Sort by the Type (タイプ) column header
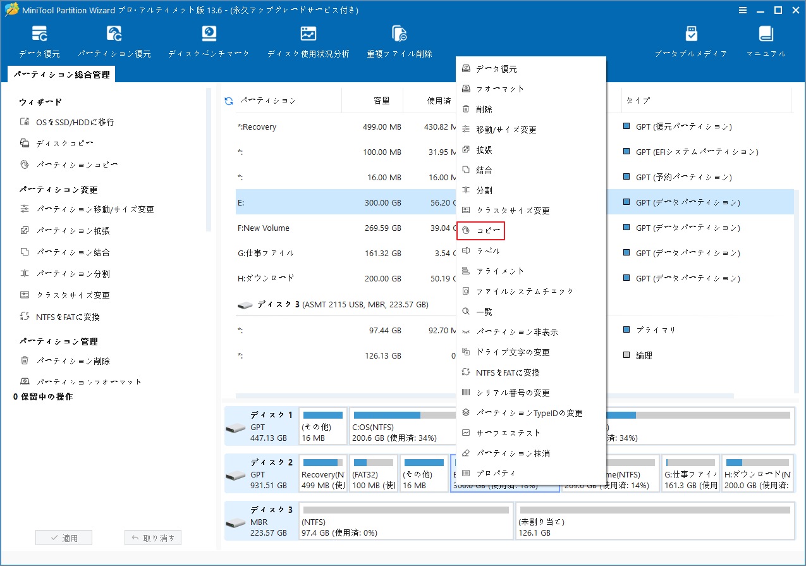Screen dimensions: 806x566 coord(706,101)
